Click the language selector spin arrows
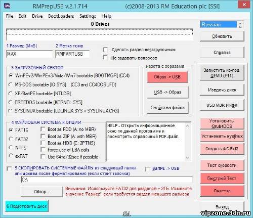253x218 pixels. coord(240,25)
